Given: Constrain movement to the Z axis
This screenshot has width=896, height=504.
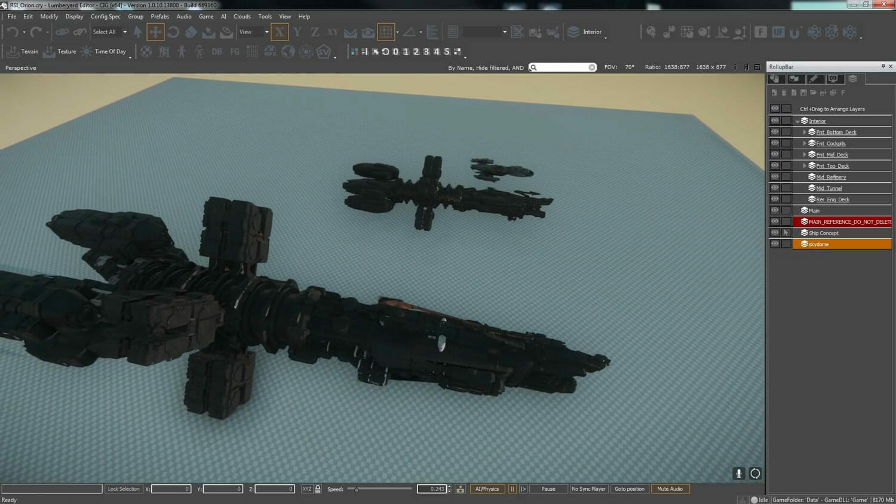Looking at the screenshot, I should [315, 32].
